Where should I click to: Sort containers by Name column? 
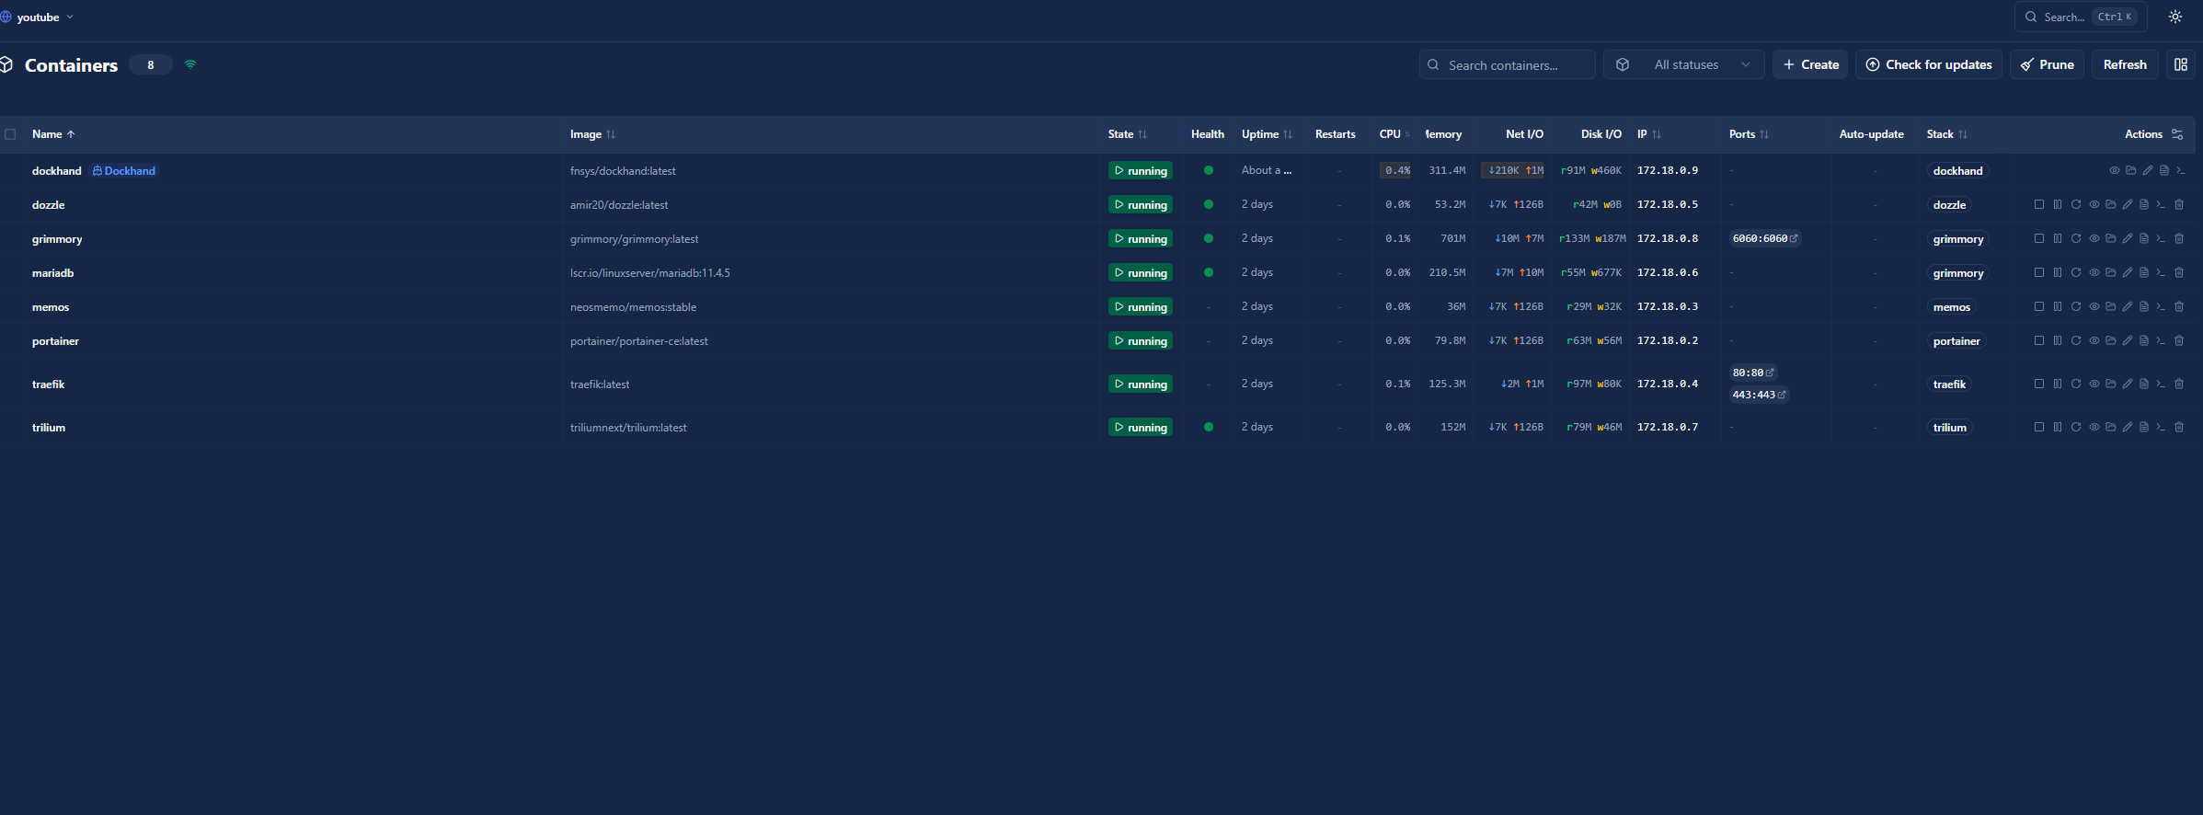[53, 134]
